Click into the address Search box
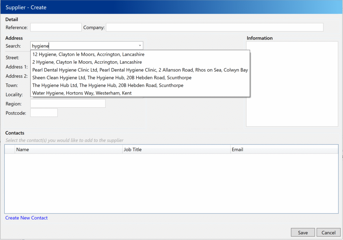The height and width of the screenshot is (240, 343). (84, 46)
